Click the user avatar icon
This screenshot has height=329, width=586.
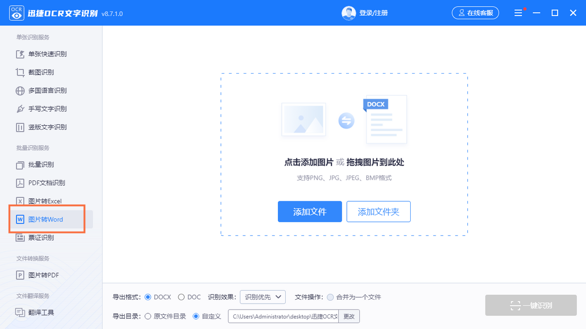(x=348, y=13)
